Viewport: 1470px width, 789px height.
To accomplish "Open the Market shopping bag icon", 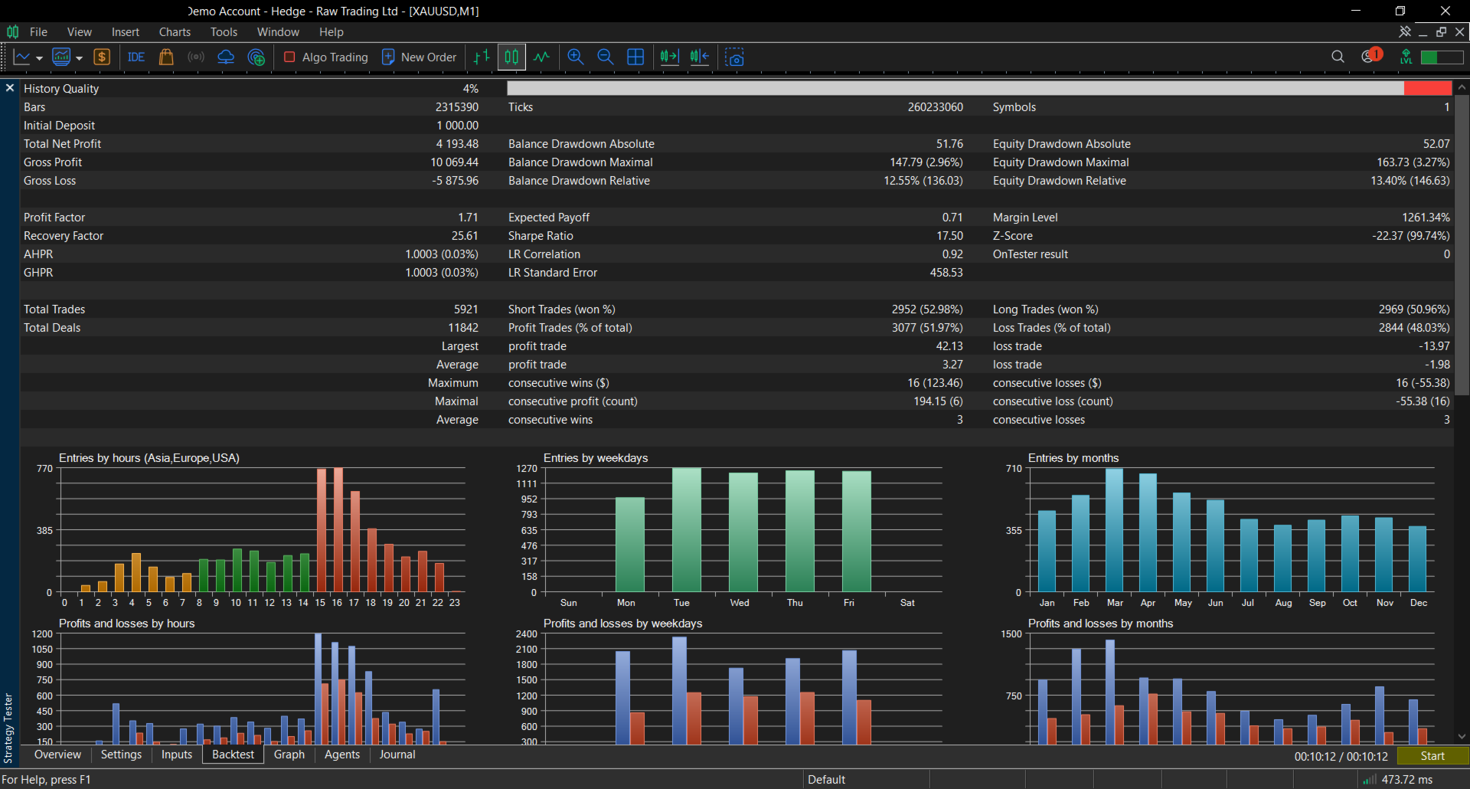I will tap(165, 57).
